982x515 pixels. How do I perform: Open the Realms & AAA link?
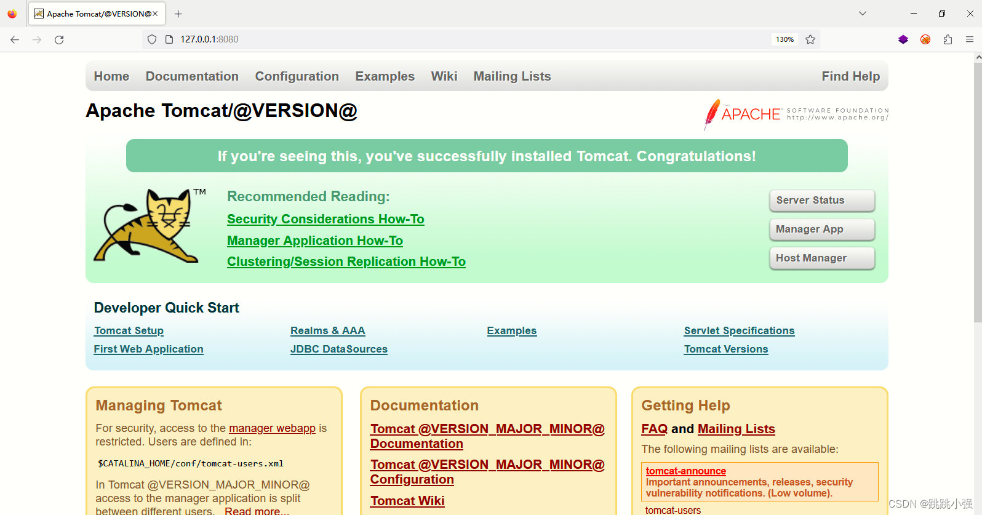pos(328,331)
